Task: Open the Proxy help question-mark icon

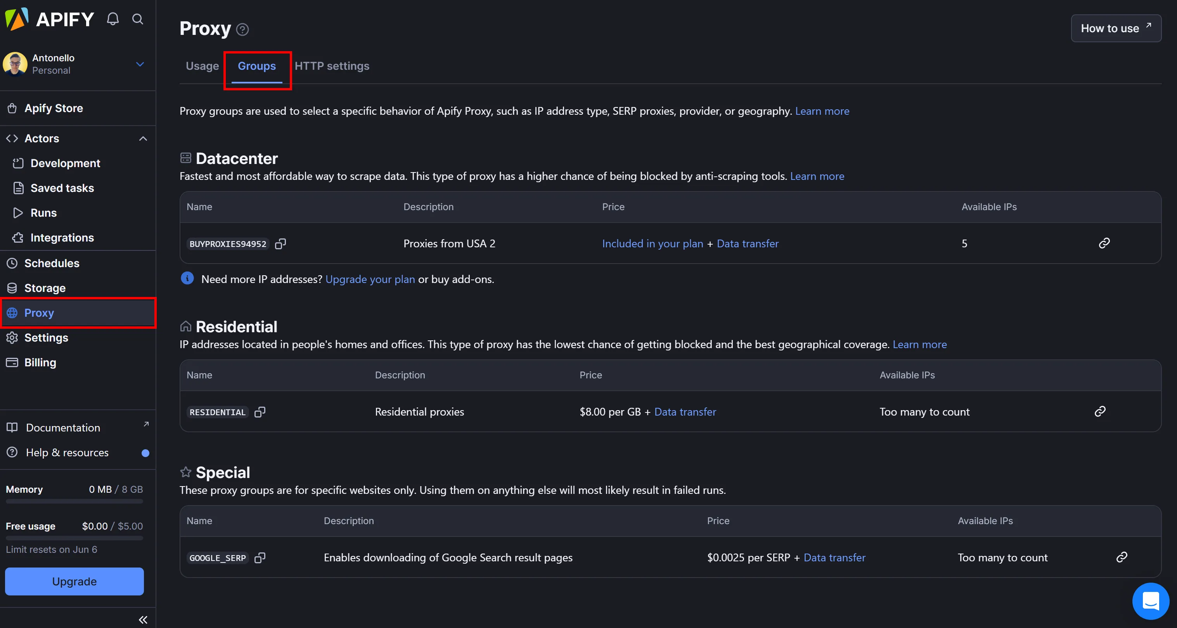Action: point(242,30)
